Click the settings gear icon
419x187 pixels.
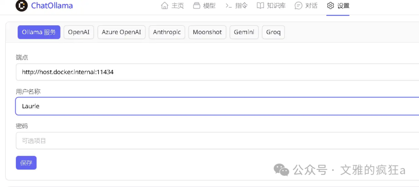331,6
